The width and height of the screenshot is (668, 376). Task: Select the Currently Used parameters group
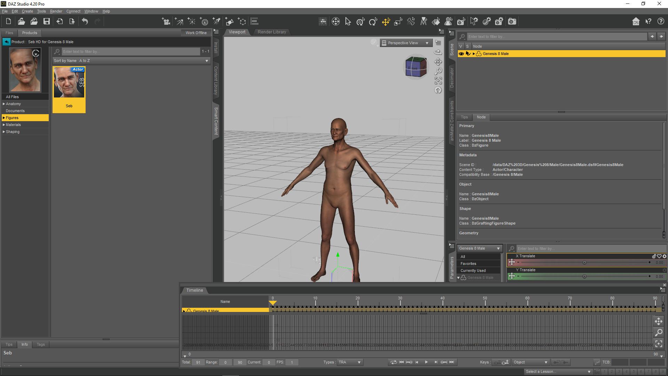click(479, 271)
